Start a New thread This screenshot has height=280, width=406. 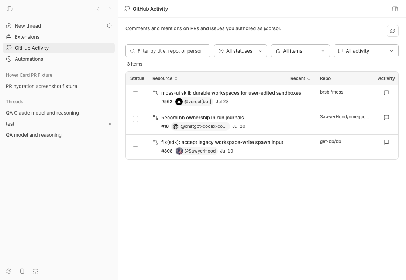[x=28, y=26]
